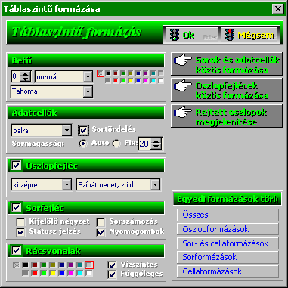The height and width of the screenshot is (288, 288).
Task: Click the Fix height field showing 20
Action: point(145,144)
